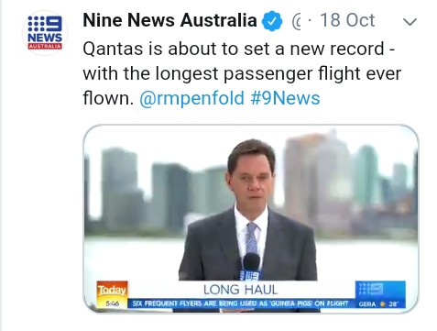437x331 pixels.
Task: Open the Nine News Australia profile avatar
Action: click(45, 33)
